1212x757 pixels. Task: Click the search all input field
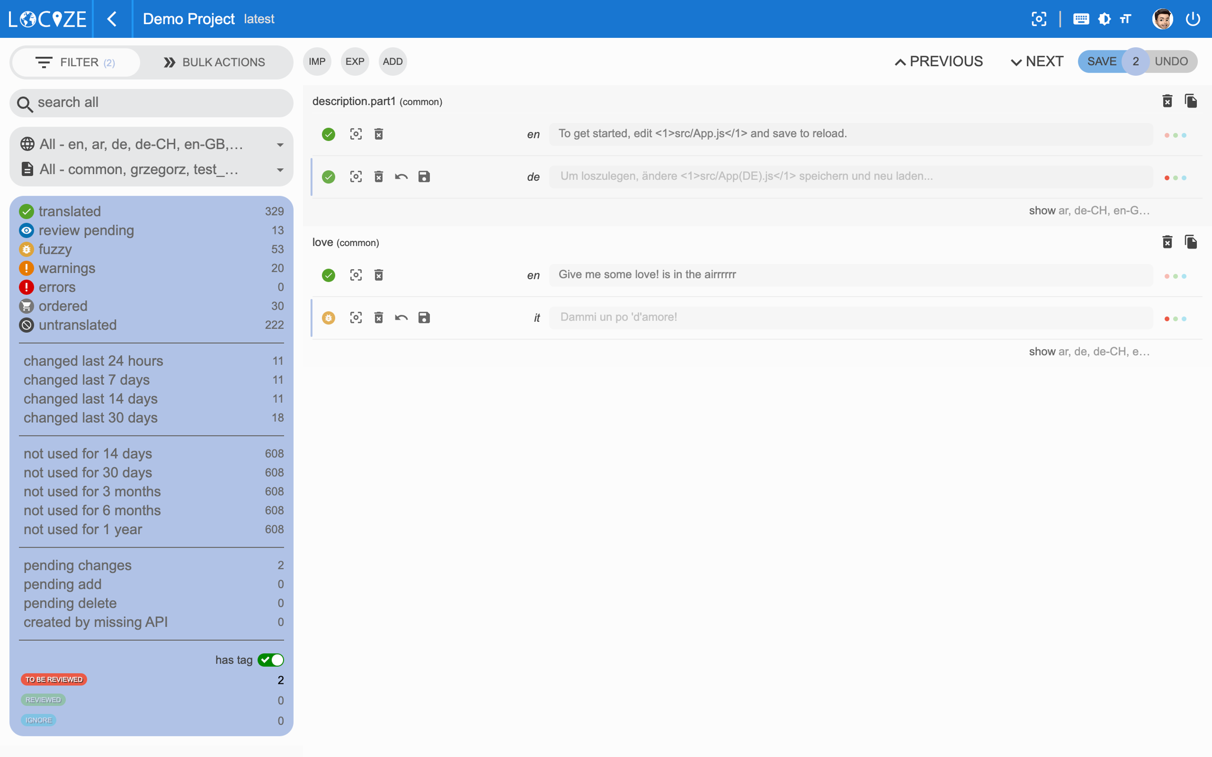pyautogui.click(x=158, y=102)
